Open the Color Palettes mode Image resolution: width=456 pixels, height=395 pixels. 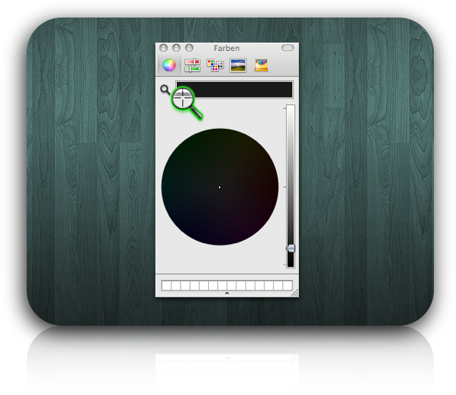tap(215, 65)
